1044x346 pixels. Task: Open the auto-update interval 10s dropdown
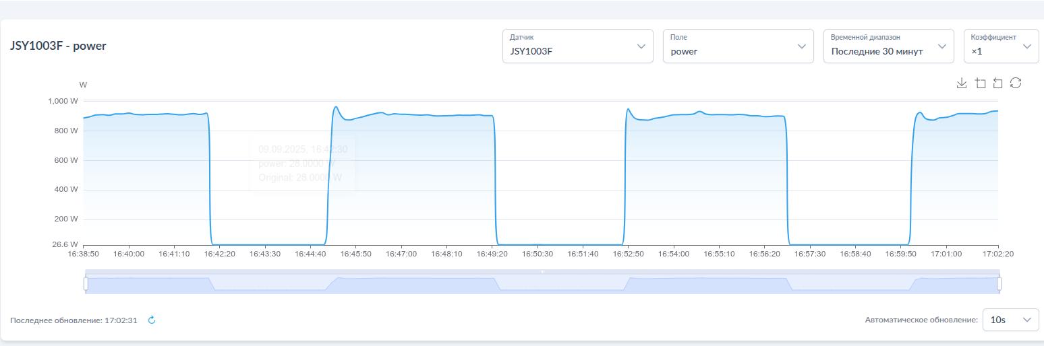[x=1010, y=320]
